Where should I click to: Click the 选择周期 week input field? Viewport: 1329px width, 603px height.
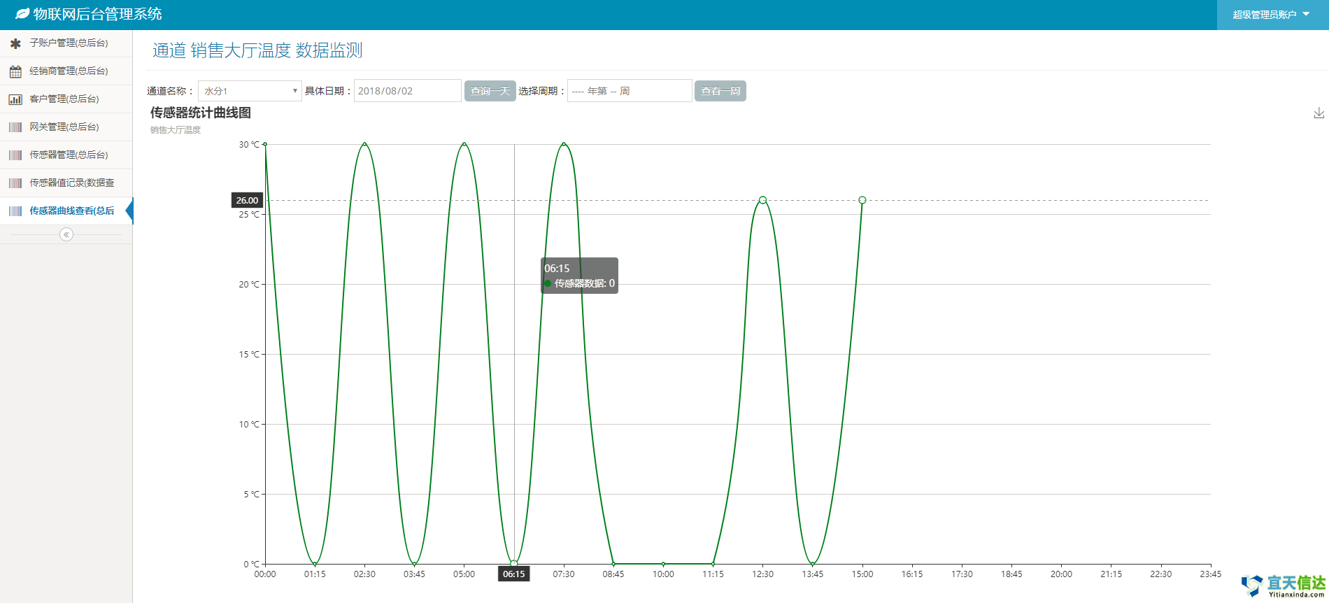pos(629,91)
